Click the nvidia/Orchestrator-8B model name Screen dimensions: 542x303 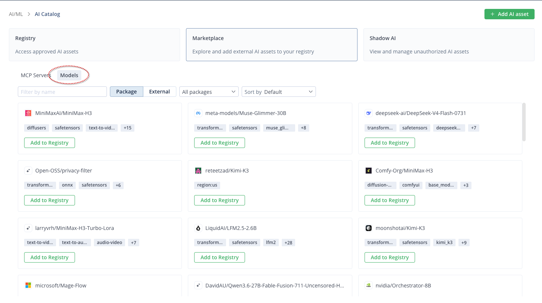[x=403, y=286]
